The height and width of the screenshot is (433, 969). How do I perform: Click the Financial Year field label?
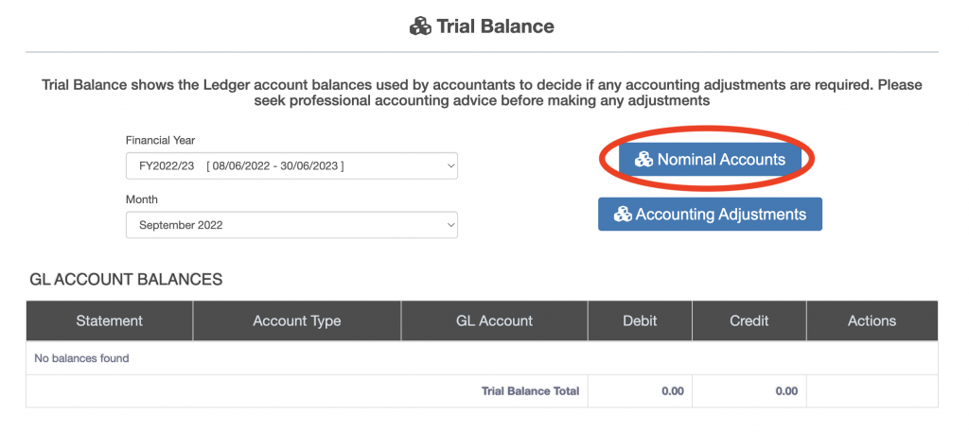(x=160, y=140)
